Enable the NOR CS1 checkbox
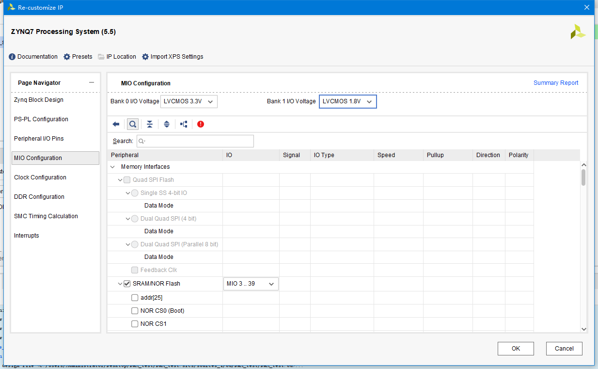The image size is (598, 369). tap(135, 324)
